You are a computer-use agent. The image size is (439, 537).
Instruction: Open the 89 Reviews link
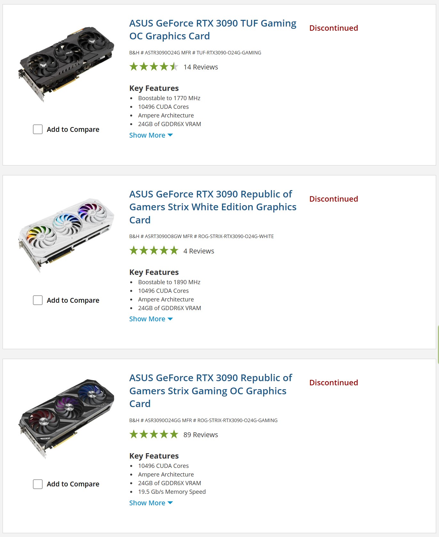pyautogui.click(x=201, y=435)
